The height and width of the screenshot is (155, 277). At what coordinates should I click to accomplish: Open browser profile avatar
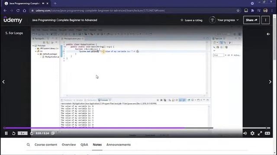coord(265,10)
